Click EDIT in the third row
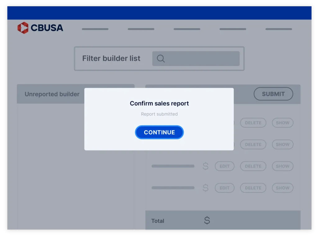The height and width of the screenshot is (237, 318). click(x=225, y=166)
